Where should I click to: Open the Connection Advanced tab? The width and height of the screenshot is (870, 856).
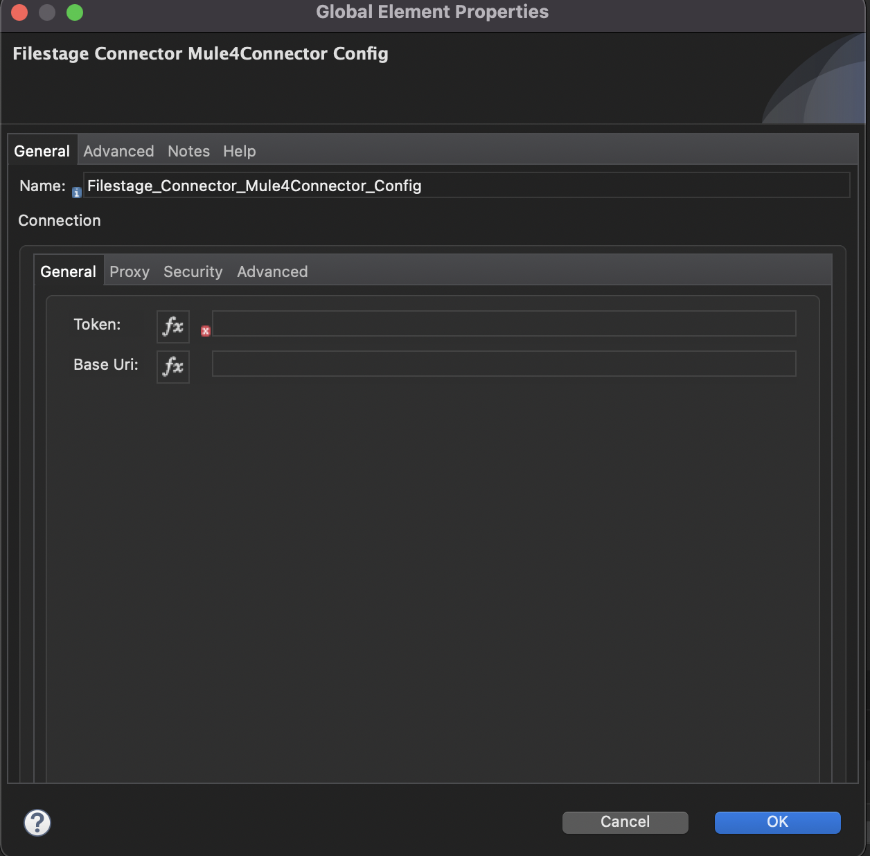[272, 271]
